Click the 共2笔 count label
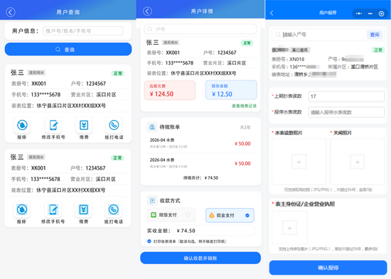This screenshot has height=279, width=391. point(245,127)
